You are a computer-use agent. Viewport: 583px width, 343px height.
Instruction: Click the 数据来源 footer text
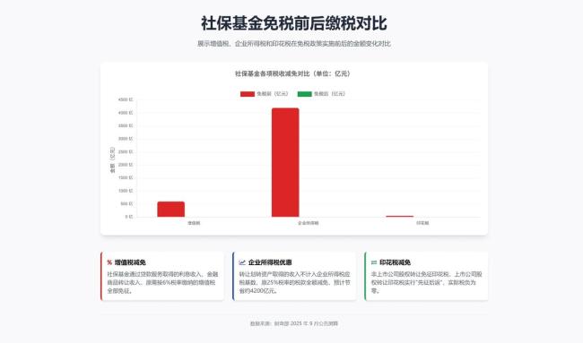point(294,323)
